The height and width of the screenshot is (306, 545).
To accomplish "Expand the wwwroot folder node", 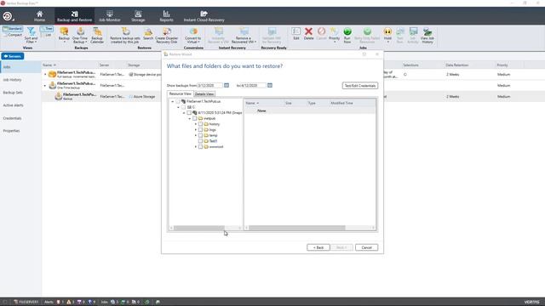I will coord(195,147).
